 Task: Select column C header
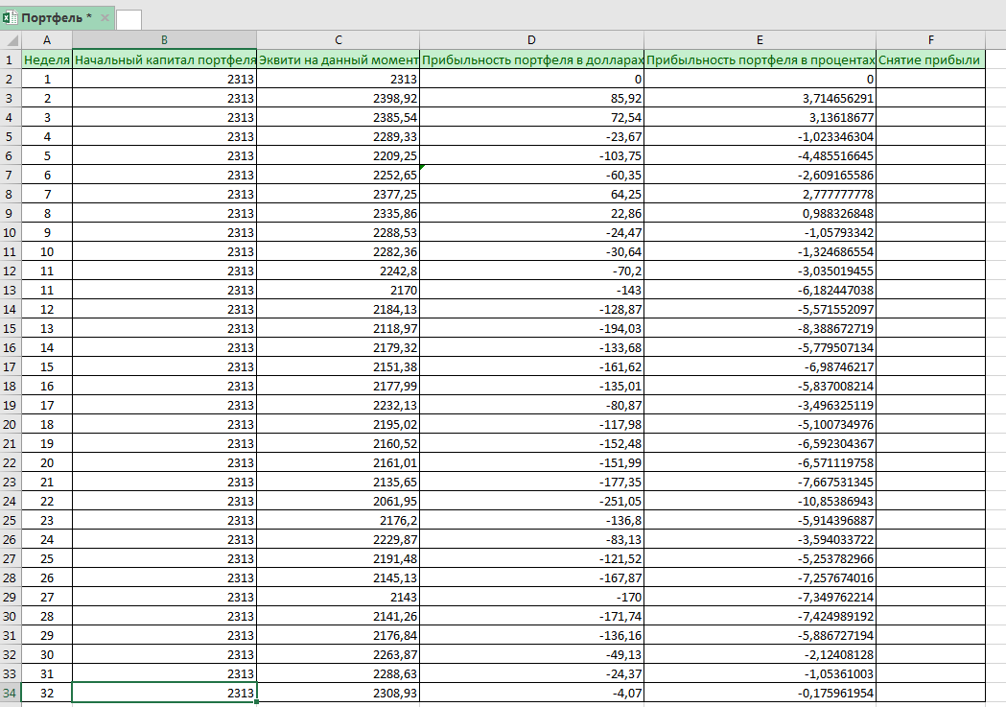[338, 40]
